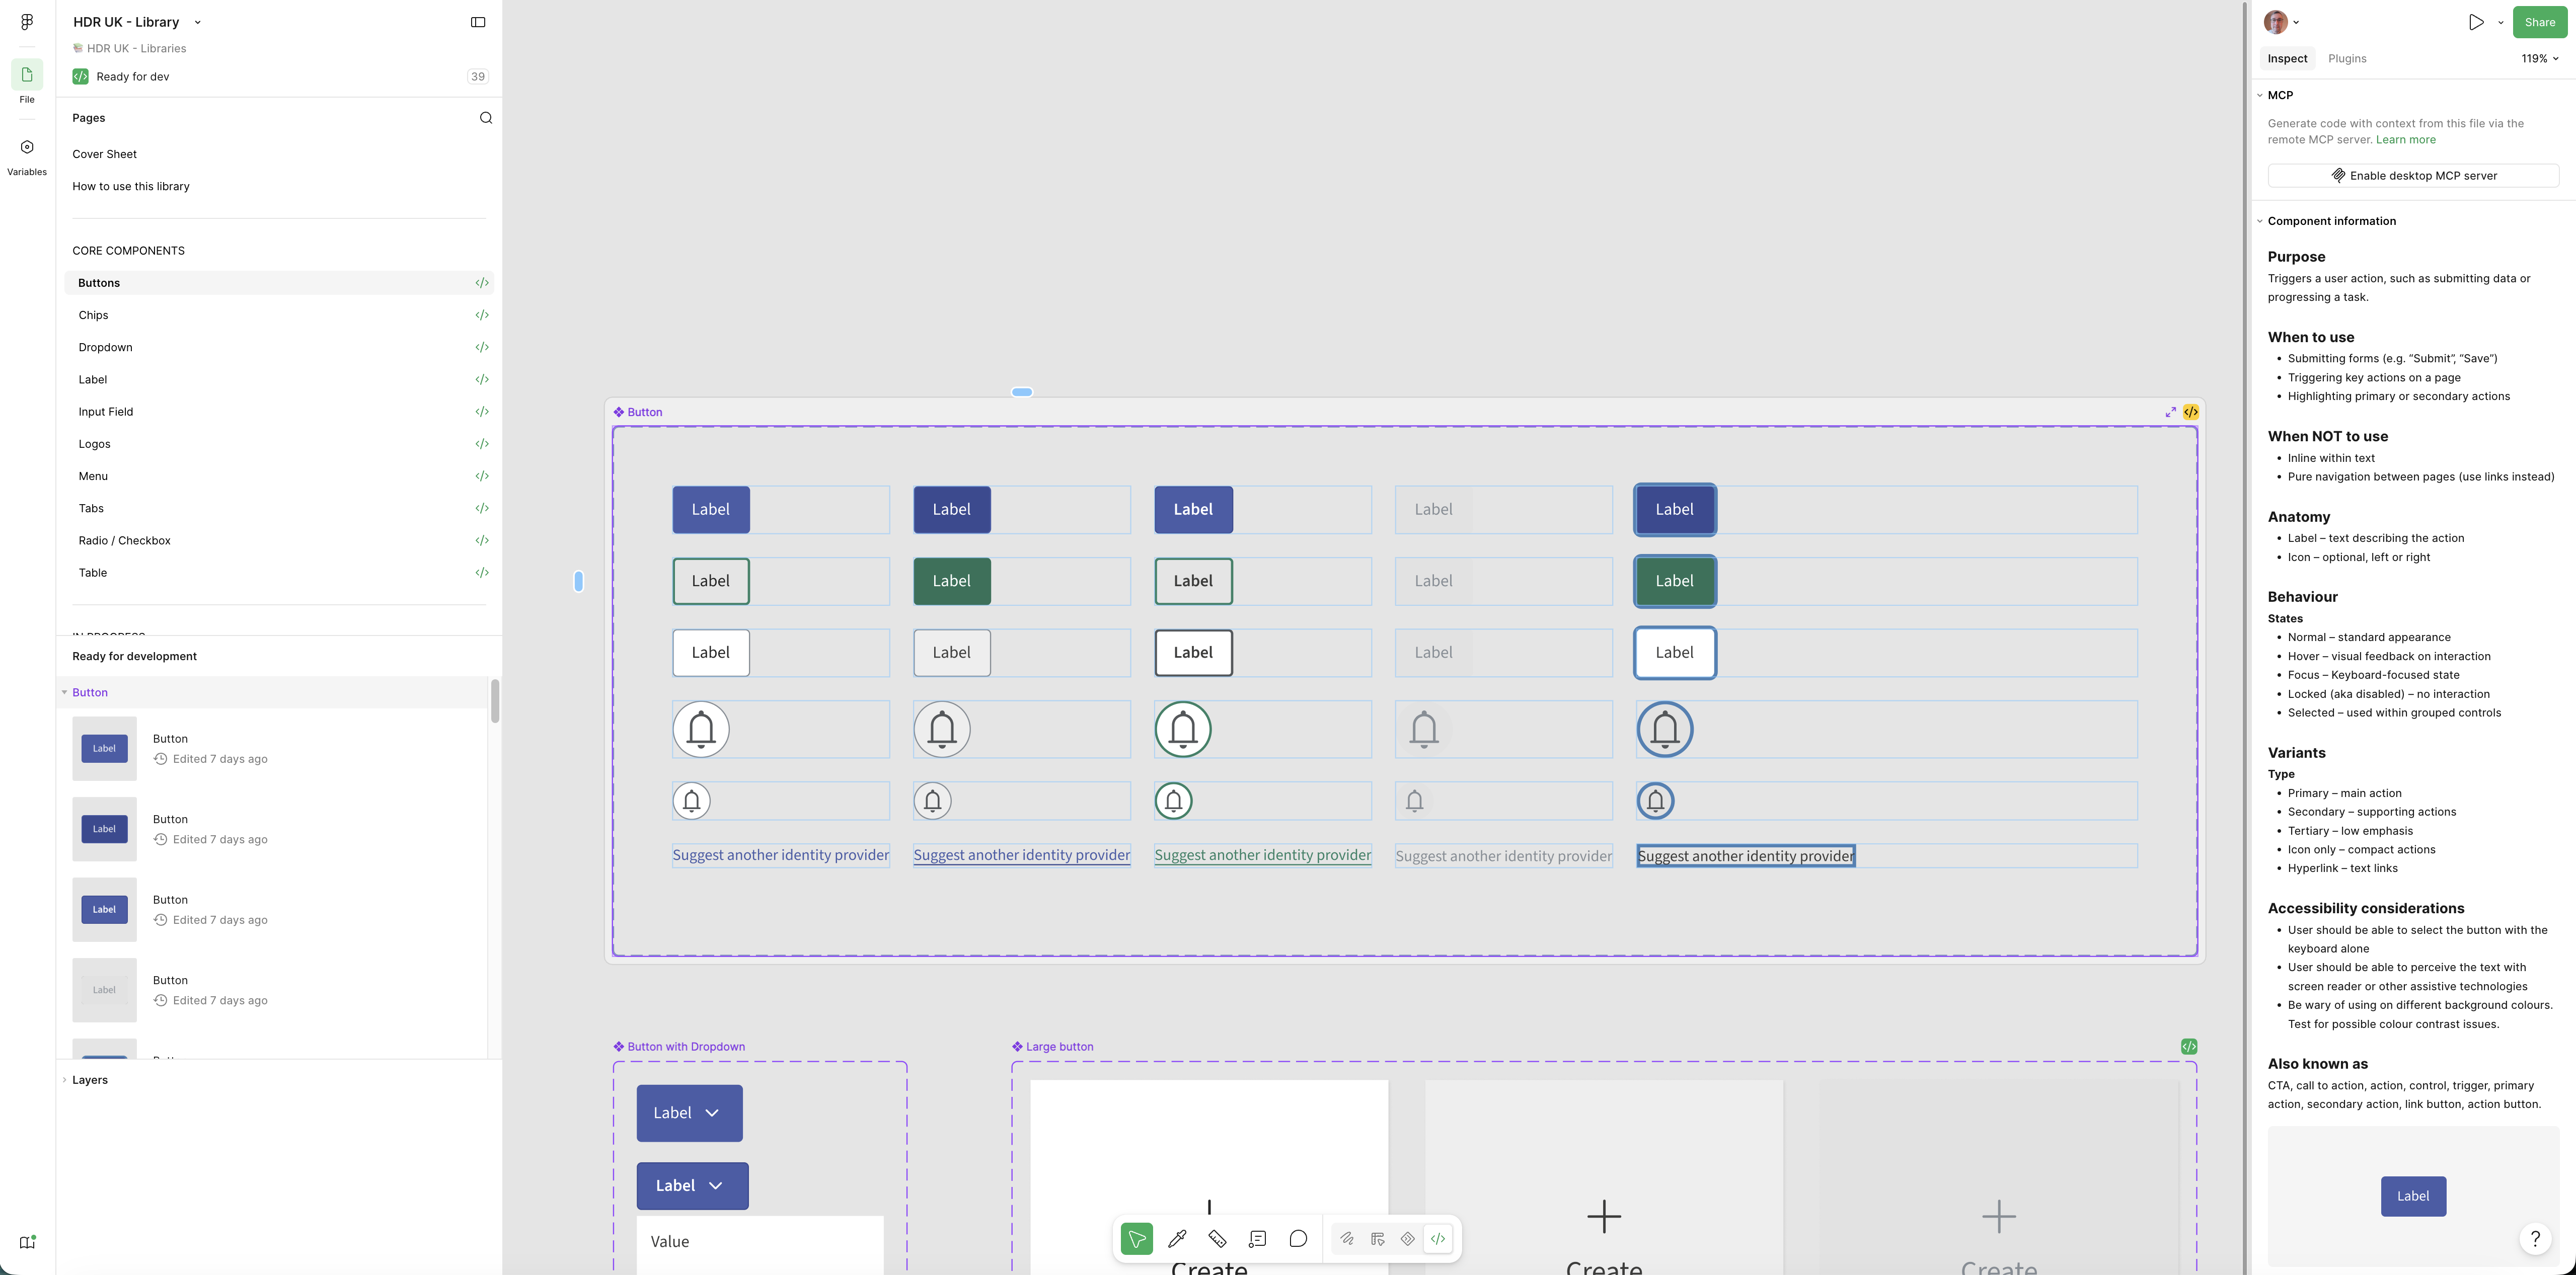
Task: Select the annotation tool
Action: tap(1258, 1239)
